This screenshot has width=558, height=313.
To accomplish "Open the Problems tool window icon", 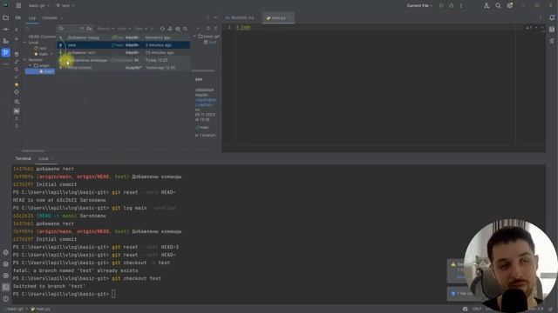I will pos(6,298).
